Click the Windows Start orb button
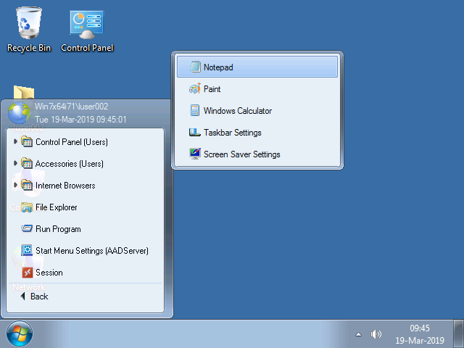Image resolution: width=464 pixels, height=348 pixels. coord(20,333)
